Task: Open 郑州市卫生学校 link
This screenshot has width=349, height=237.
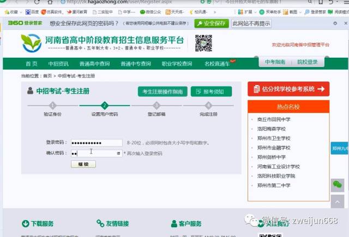Action: pos(274,138)
